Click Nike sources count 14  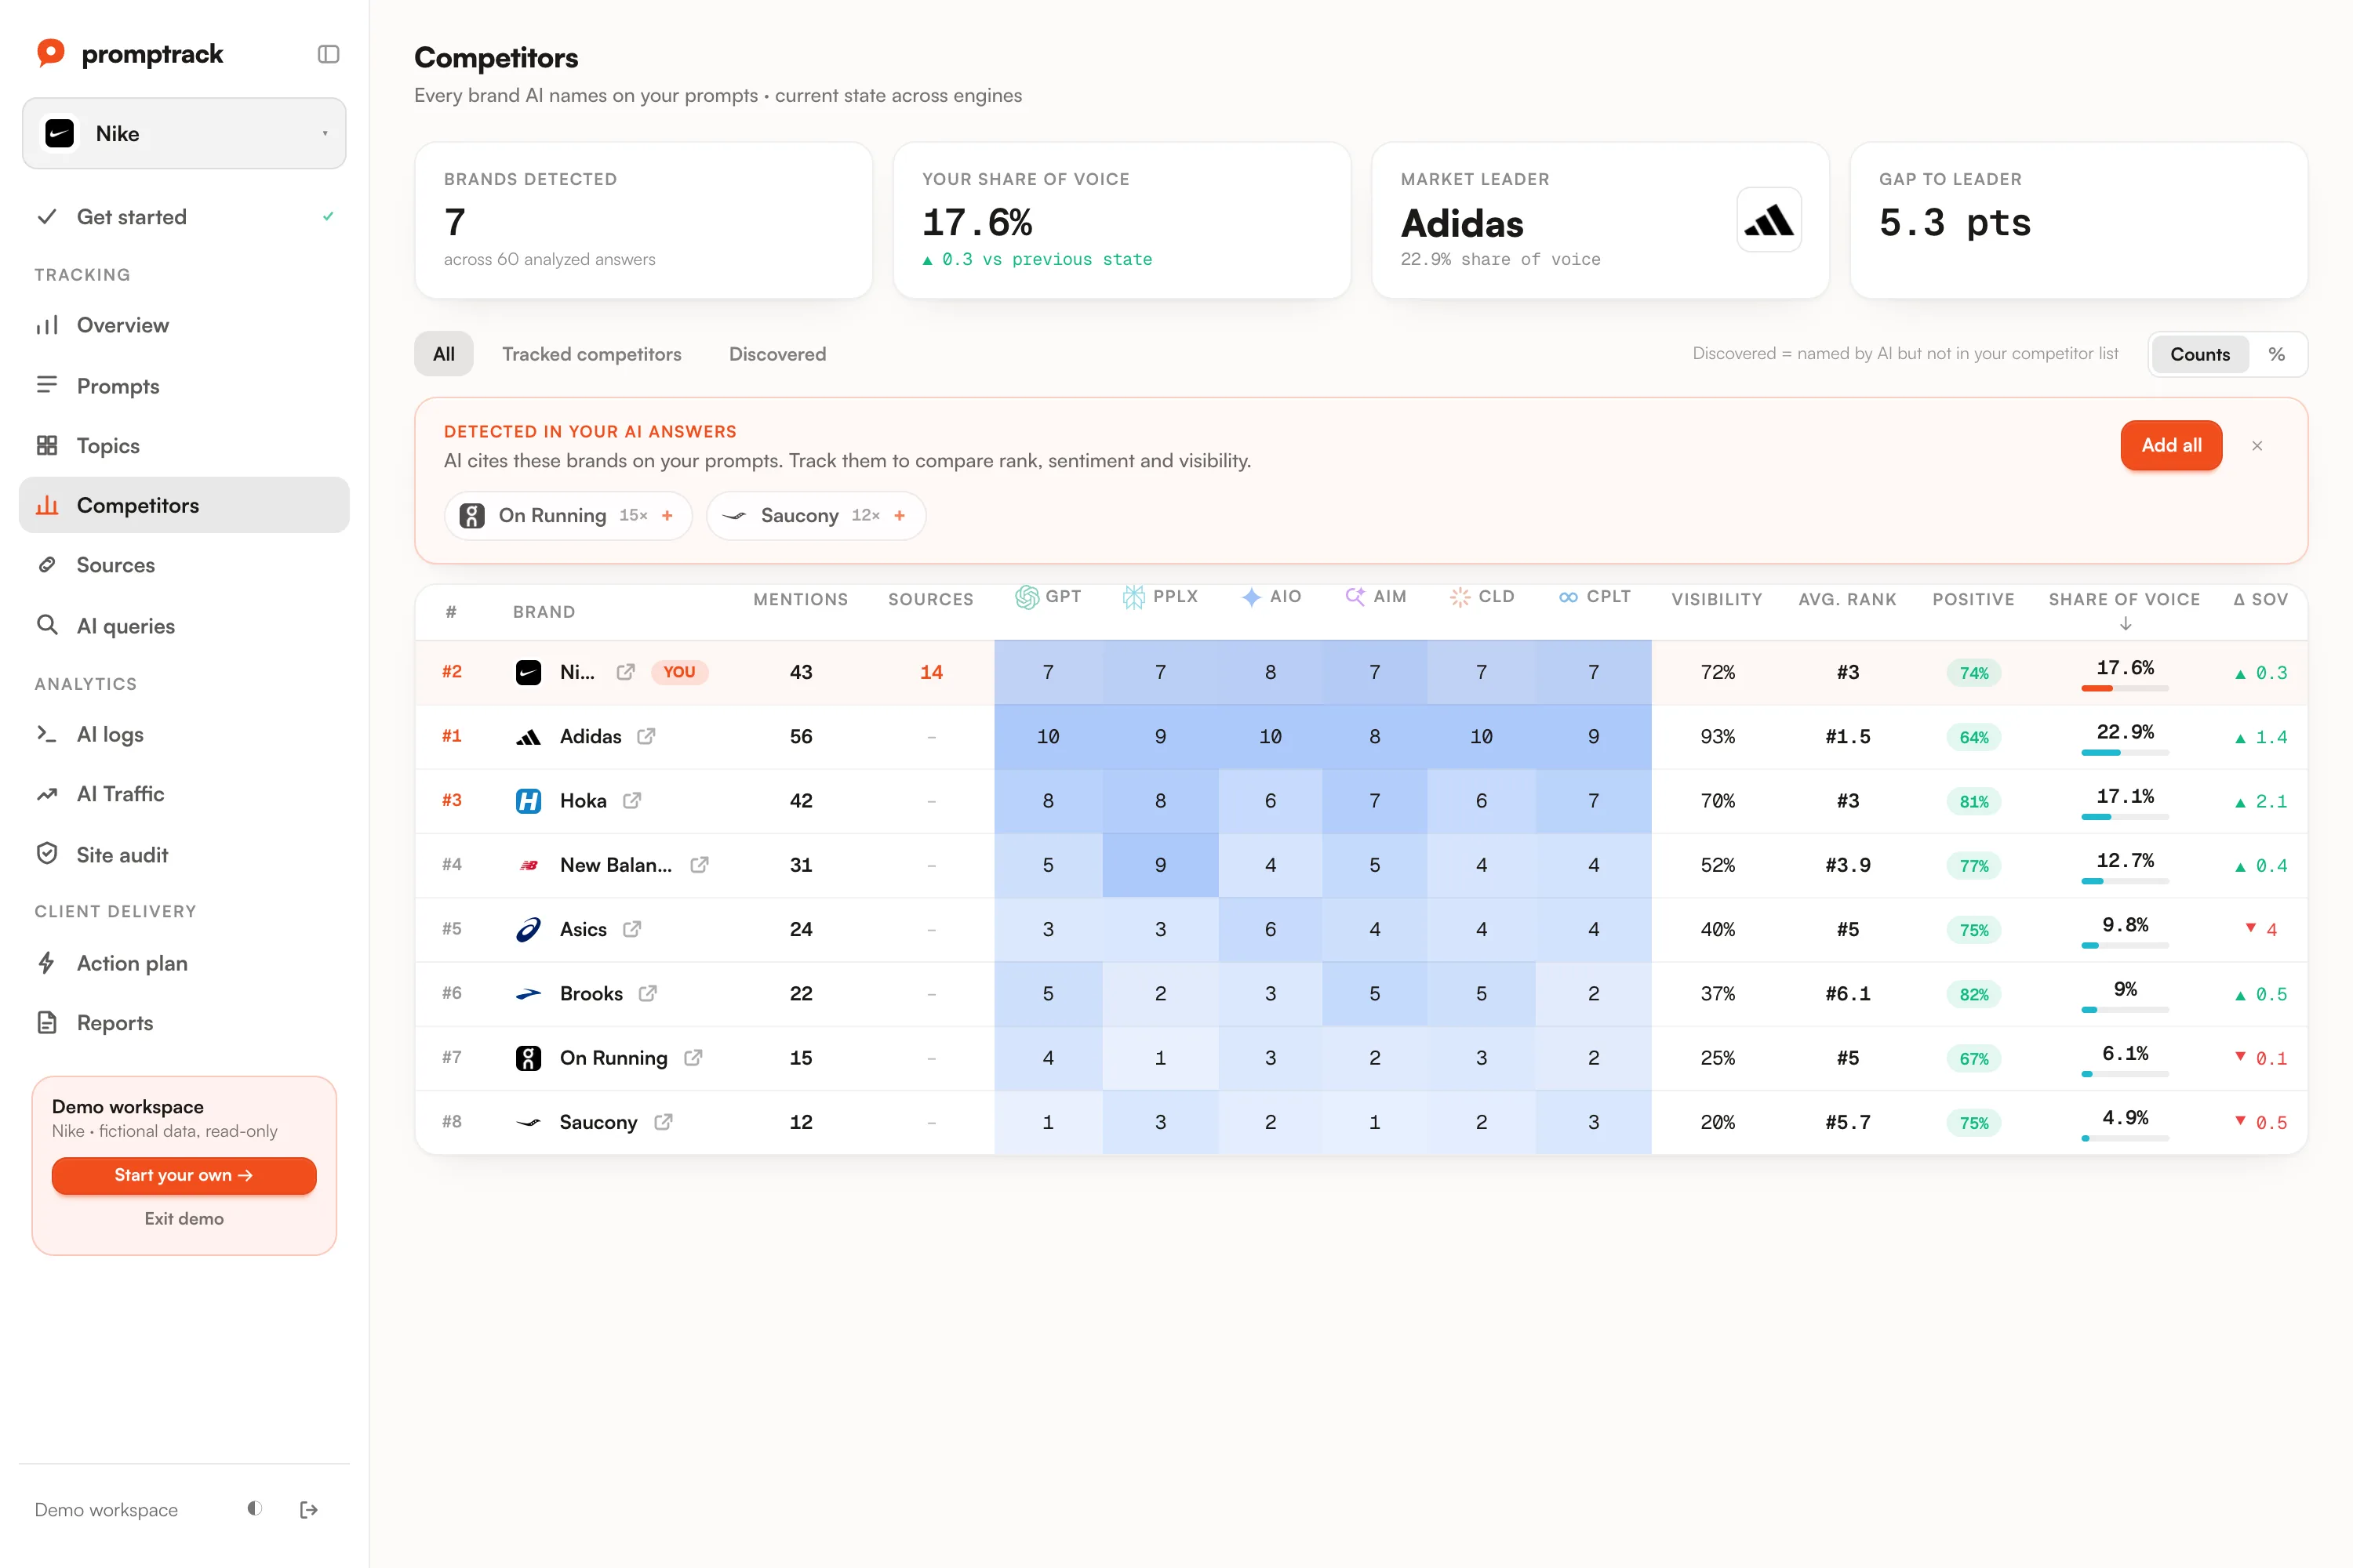930,672
